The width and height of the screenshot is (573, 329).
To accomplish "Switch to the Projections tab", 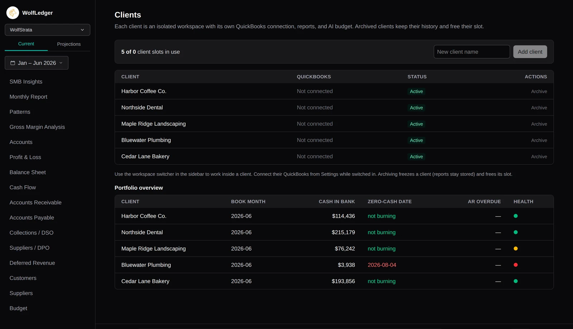I will coord(69,44).
